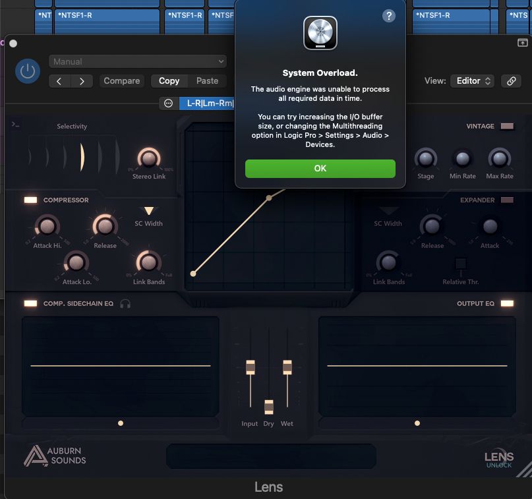Open compressor SC Width triangle
Image resolution: width=532 pixels, height=499 pixels.
tap(148, 211)
